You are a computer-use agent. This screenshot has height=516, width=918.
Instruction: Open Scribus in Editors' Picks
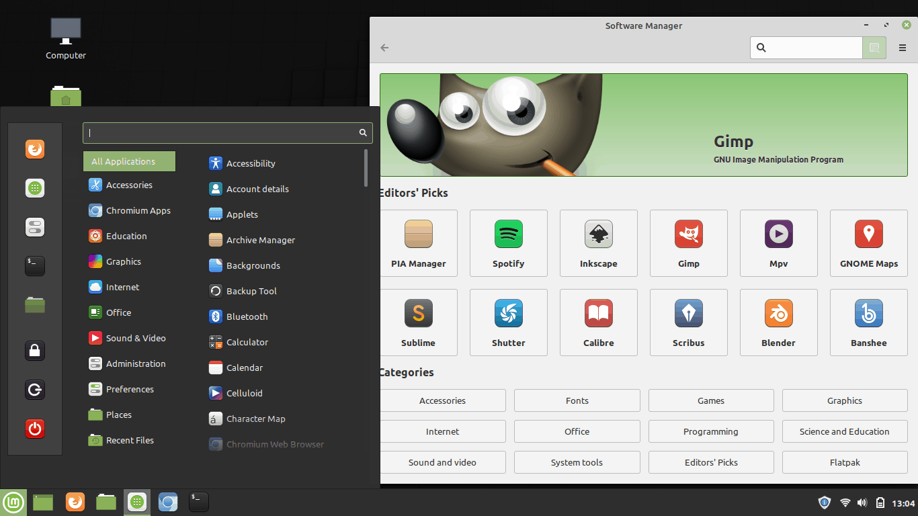689,322
